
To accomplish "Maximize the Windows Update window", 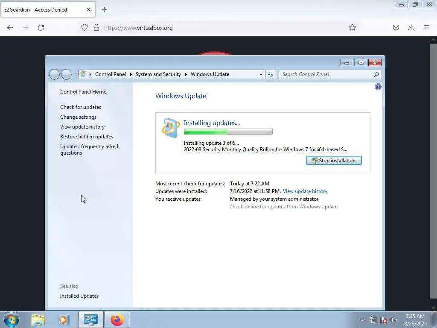I will (361, 63).
